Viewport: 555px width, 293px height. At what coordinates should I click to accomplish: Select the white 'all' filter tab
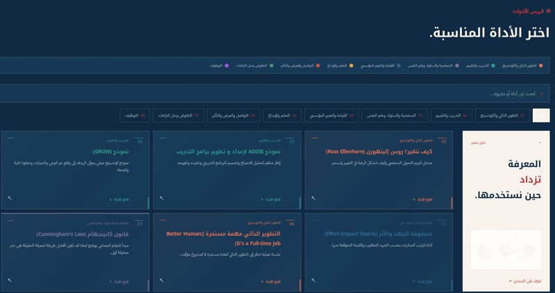click(x=541, y=116)
